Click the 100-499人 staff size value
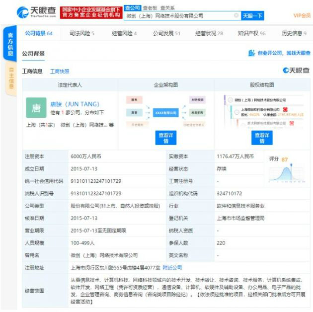 pos(82,243)
